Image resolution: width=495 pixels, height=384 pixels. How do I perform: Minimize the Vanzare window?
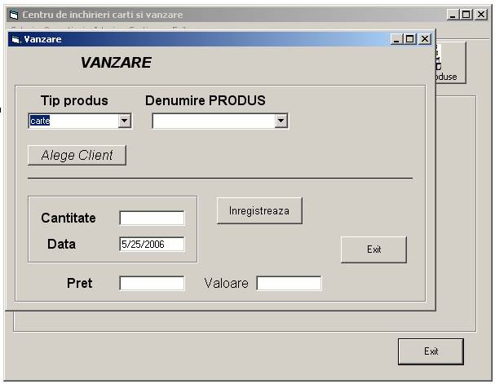[x=397, y=38]
